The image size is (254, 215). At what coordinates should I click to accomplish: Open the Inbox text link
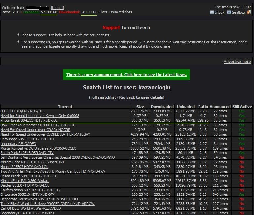(x=220, y=12)
